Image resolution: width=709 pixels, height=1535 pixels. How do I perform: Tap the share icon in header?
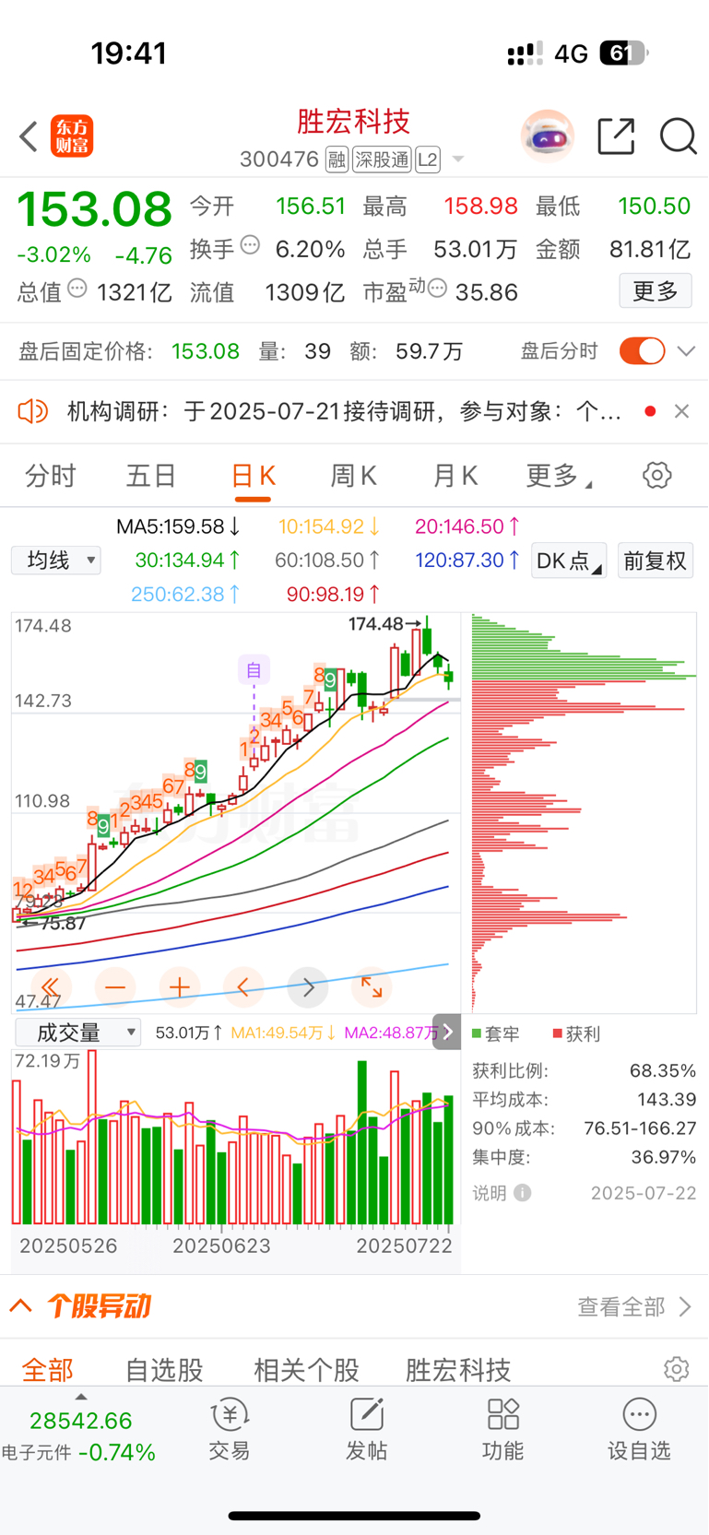coord(616,136)
